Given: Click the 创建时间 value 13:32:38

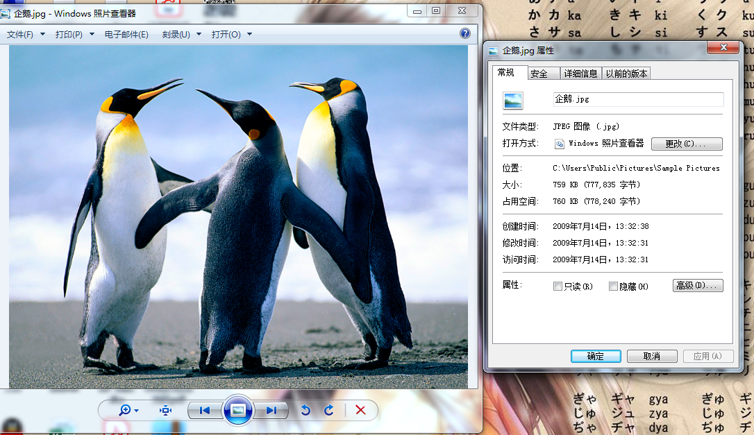Looking at the screenshot, I should click(x=601, y=226).
